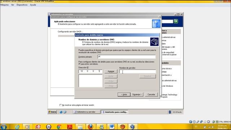Launch Internet Explorer from guest quick launch

point(61,112)
